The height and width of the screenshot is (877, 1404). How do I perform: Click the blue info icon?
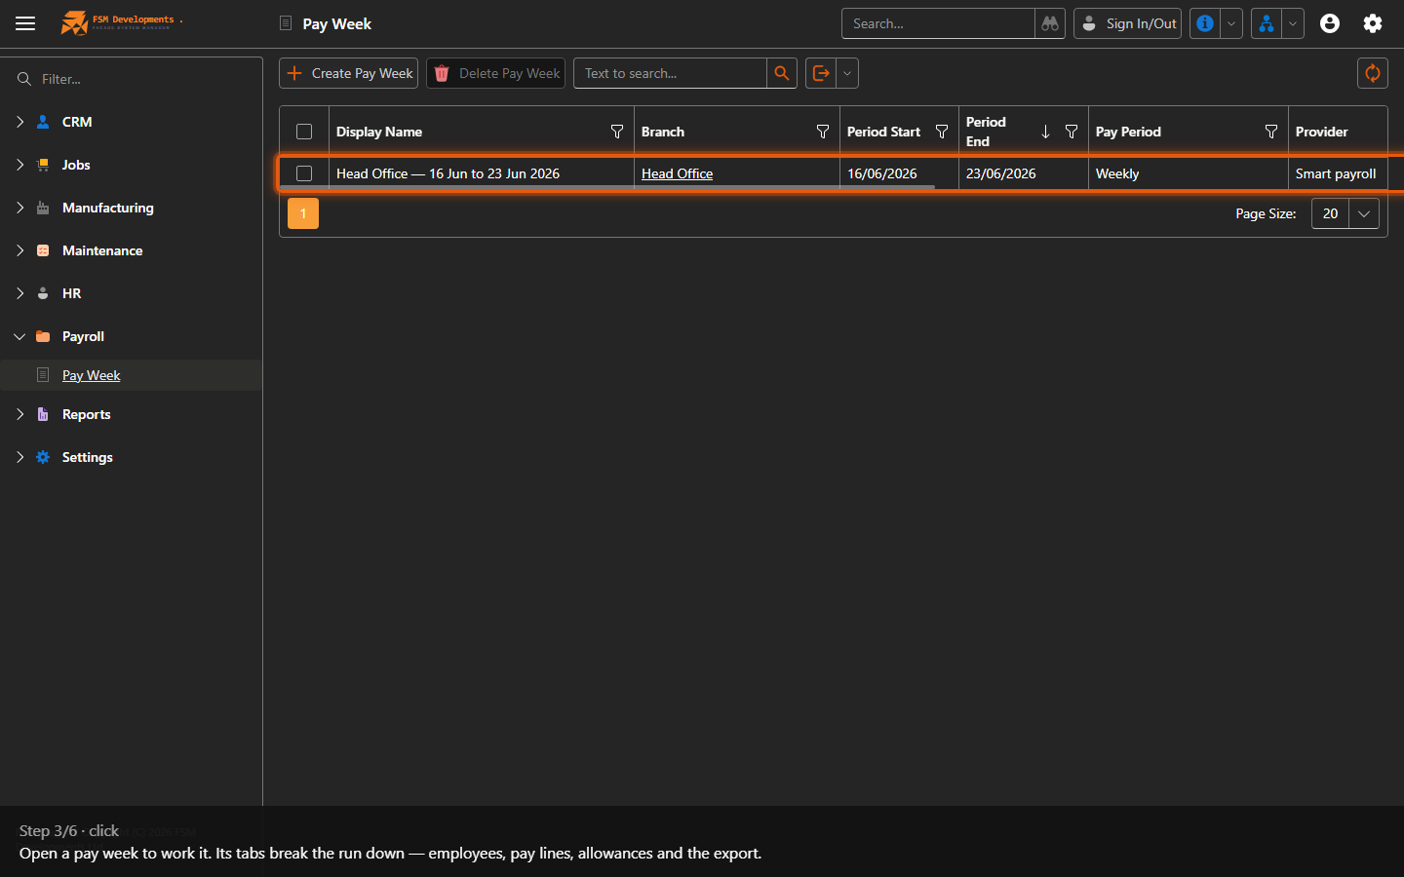coord(1205,23)
